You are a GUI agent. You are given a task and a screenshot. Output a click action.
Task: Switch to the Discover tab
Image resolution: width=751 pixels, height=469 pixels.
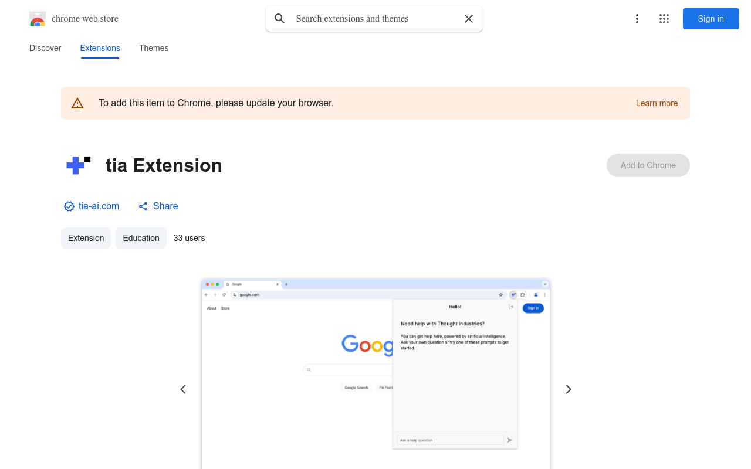click(x=45, y=48)
